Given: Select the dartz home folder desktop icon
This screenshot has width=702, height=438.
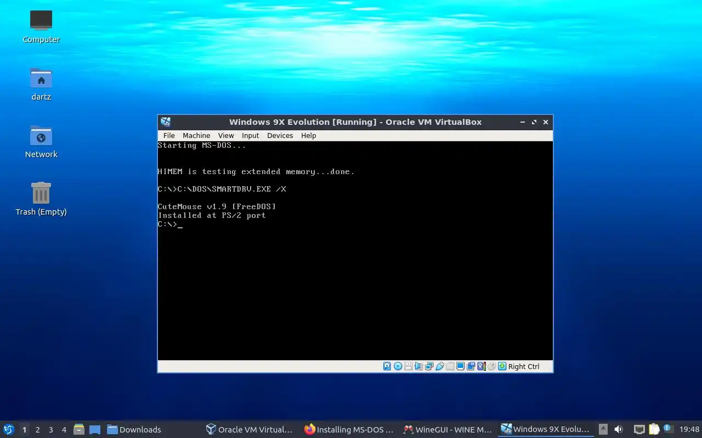Looking at the screenshot, I should click(41, 84).
